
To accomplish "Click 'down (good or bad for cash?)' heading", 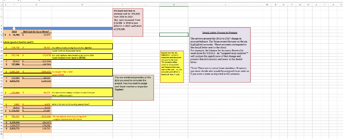I will (19, 41).
